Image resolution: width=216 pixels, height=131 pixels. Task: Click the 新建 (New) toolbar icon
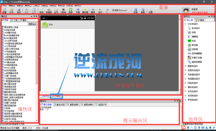tap(4, 10)
